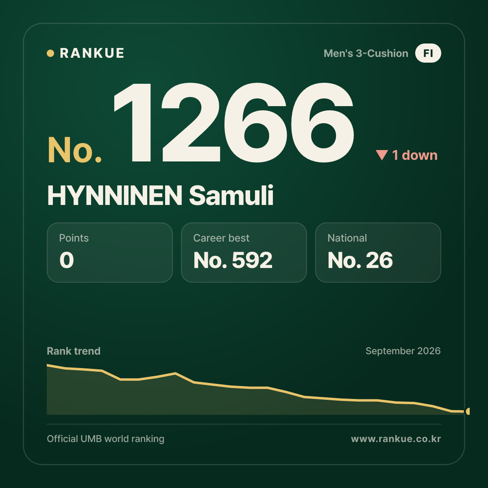Select the FI country badge
This screenshot has height=488, width=488.
(x=428, y=53)
